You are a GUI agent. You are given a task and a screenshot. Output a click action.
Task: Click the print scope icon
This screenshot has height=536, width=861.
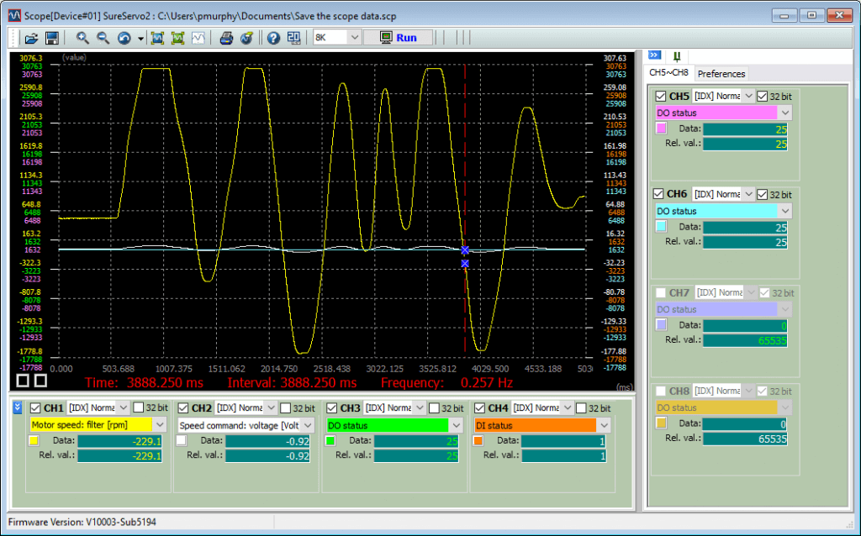click(226, 38)
